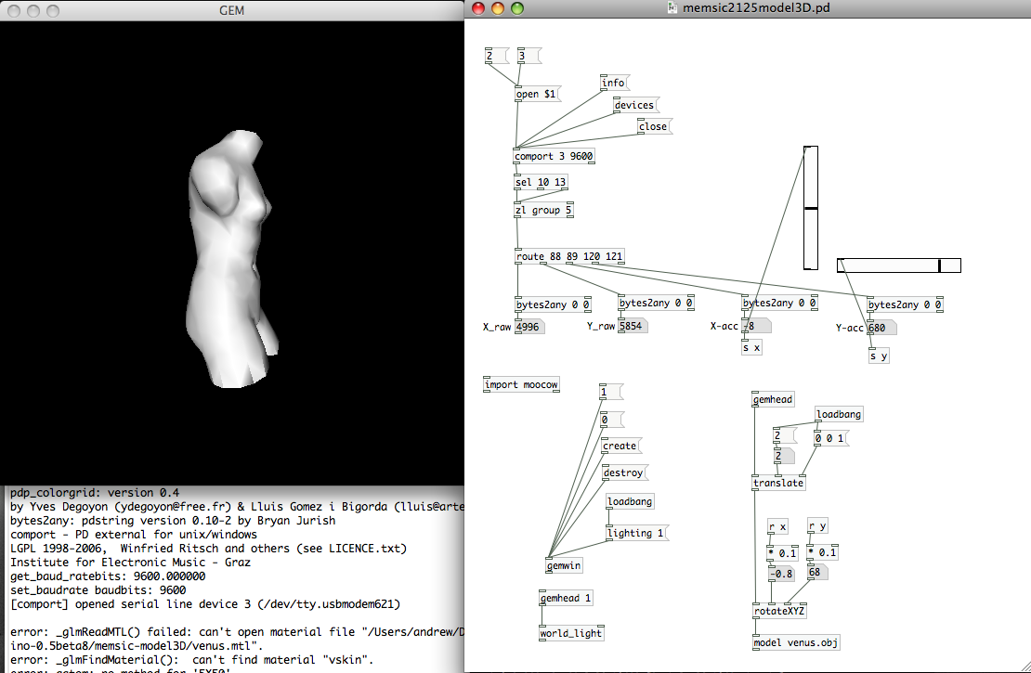Select the bytes2any object above X_raw

click(553, 304)
